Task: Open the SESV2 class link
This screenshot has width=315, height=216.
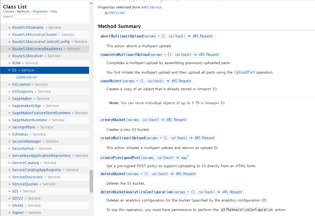Action: tap(18, 198)
